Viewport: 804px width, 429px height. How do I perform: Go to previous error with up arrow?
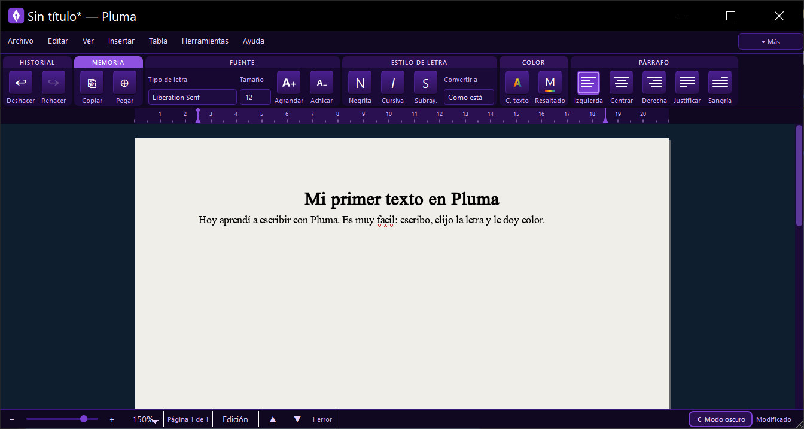click(273, 419)
